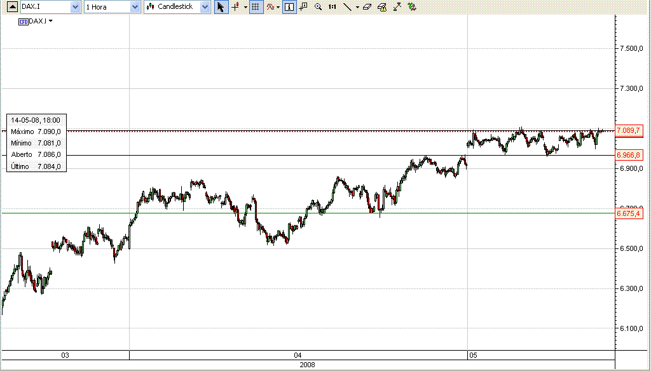651x371 pixels.
Task: Click the Mínimo 7.081,0 row
Action: click(36, 143)
